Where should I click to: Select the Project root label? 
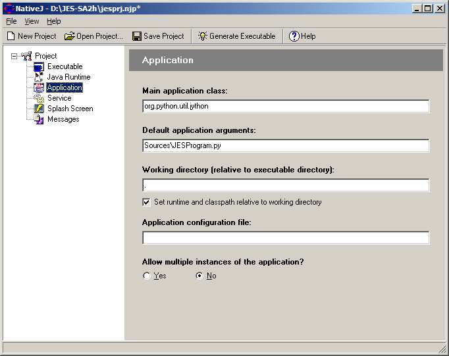pos(46,56)
